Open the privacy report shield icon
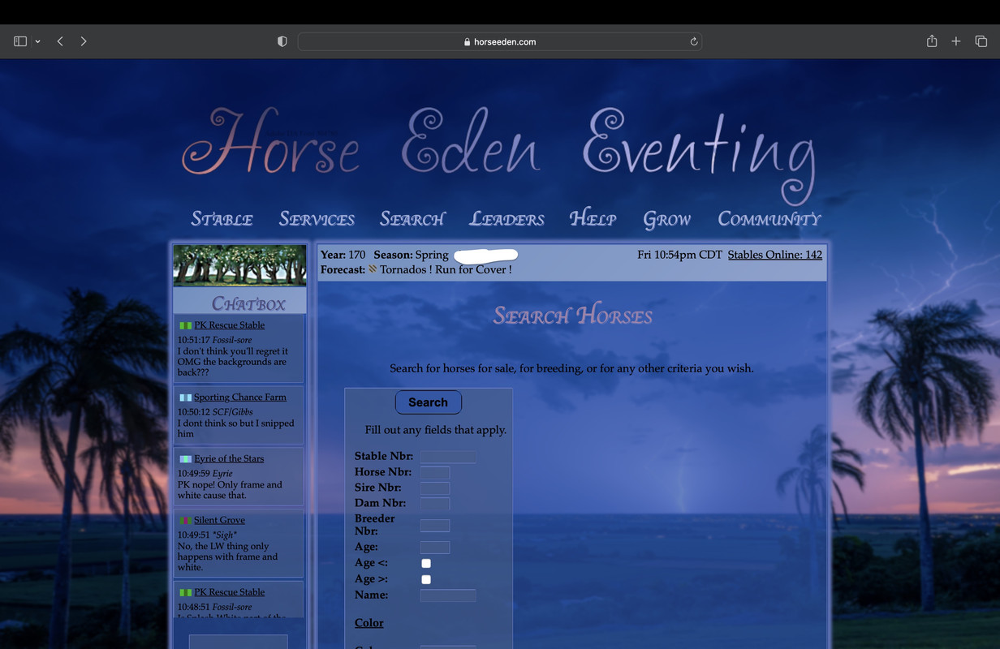This screenshot has height=649, width=1000. coord(282,41)
